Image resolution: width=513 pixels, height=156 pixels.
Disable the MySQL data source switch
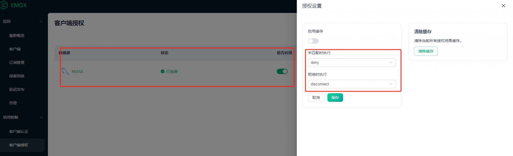282,71
